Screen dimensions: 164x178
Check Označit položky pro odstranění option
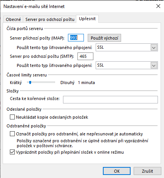[12, 134]
